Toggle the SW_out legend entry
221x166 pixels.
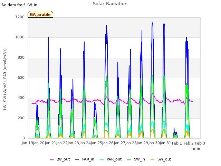[161, 159]
